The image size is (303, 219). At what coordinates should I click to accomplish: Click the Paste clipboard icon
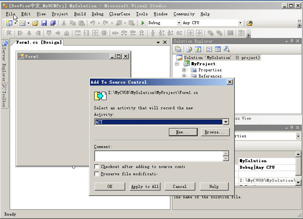coord(82,23)
